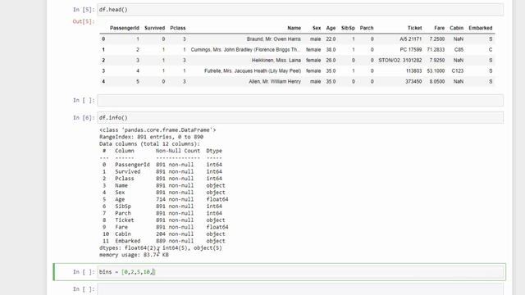
Task: Click the Name column header
Action: 294,28
